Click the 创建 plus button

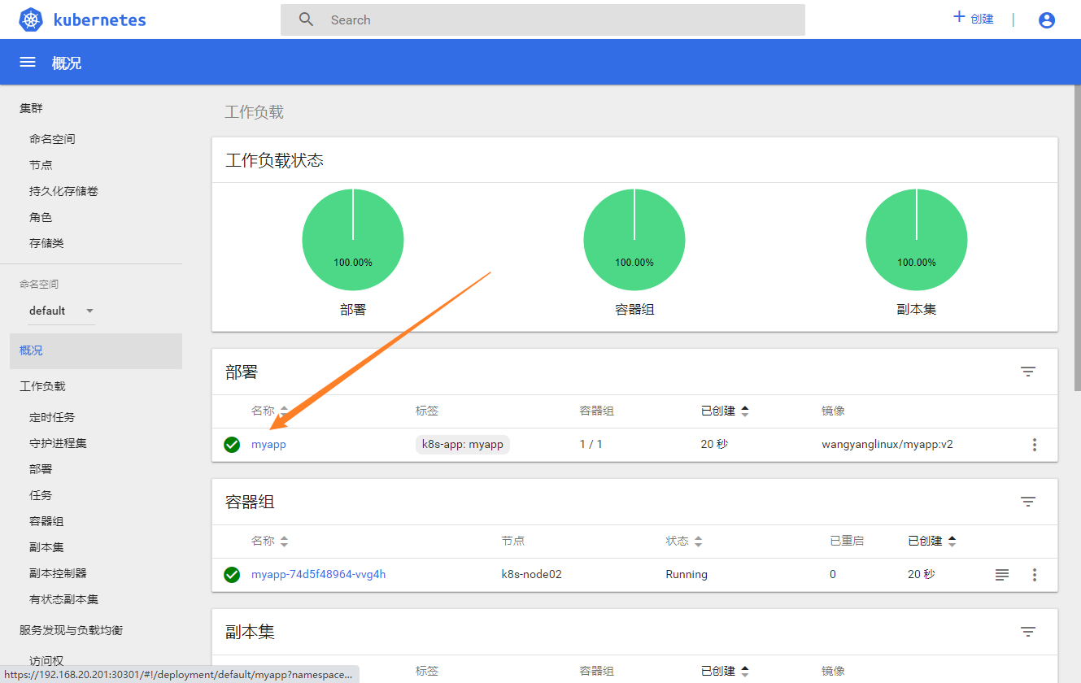[973, 19]
